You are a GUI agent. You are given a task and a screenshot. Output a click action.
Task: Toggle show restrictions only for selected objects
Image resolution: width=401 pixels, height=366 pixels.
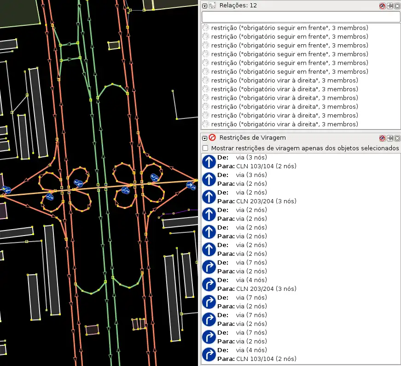pyautogui.click(x=206, y=148)
